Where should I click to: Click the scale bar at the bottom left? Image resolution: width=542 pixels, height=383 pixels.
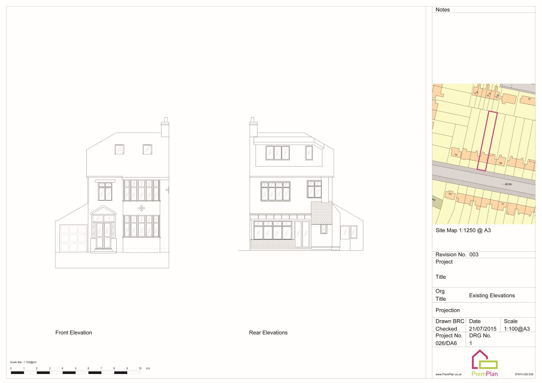[x=75, y=372]
